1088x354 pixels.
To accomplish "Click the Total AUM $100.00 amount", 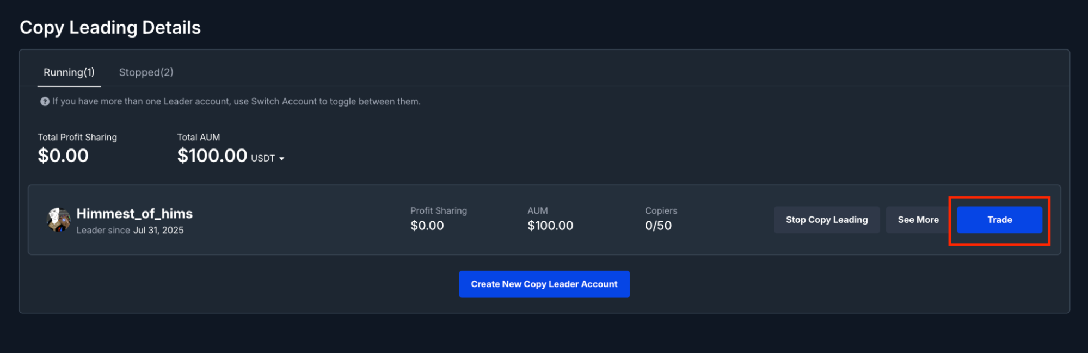I will [212, 156].
